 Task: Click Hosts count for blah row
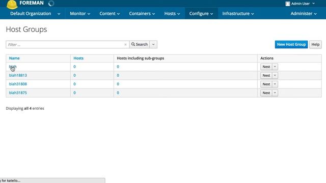click(x=75, y=67)
